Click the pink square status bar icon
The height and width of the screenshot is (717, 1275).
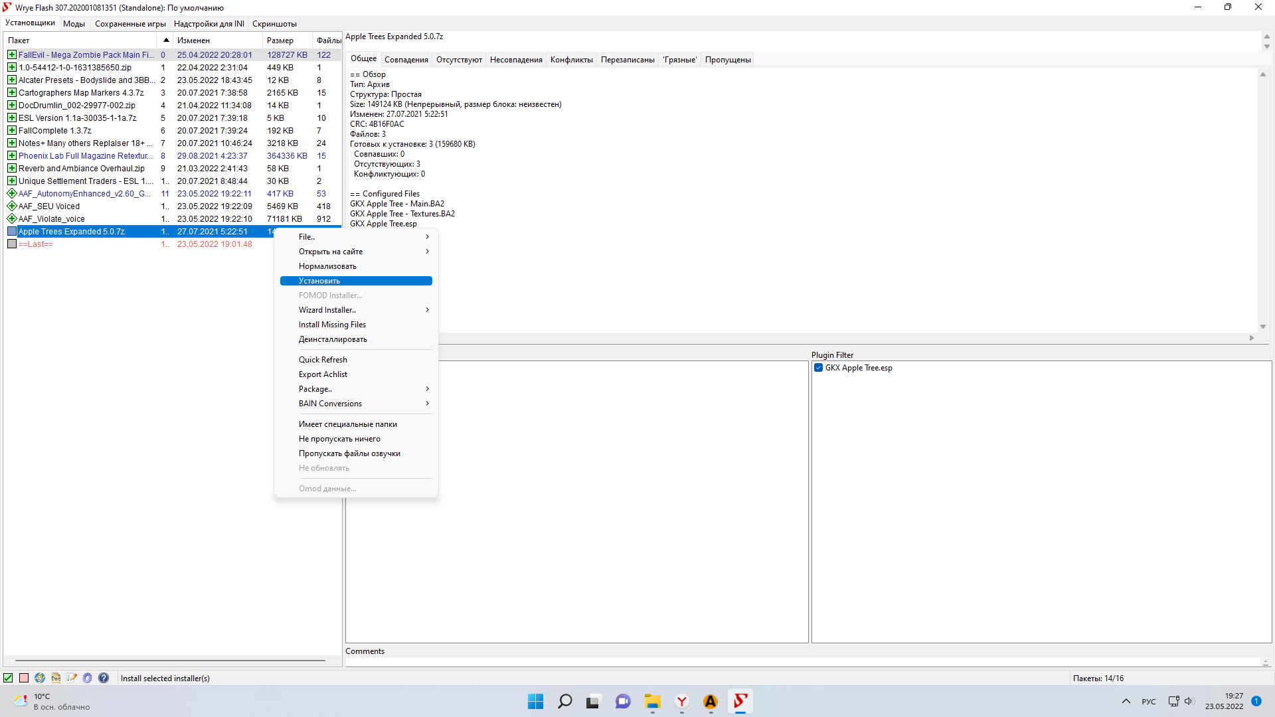point(24,678)
